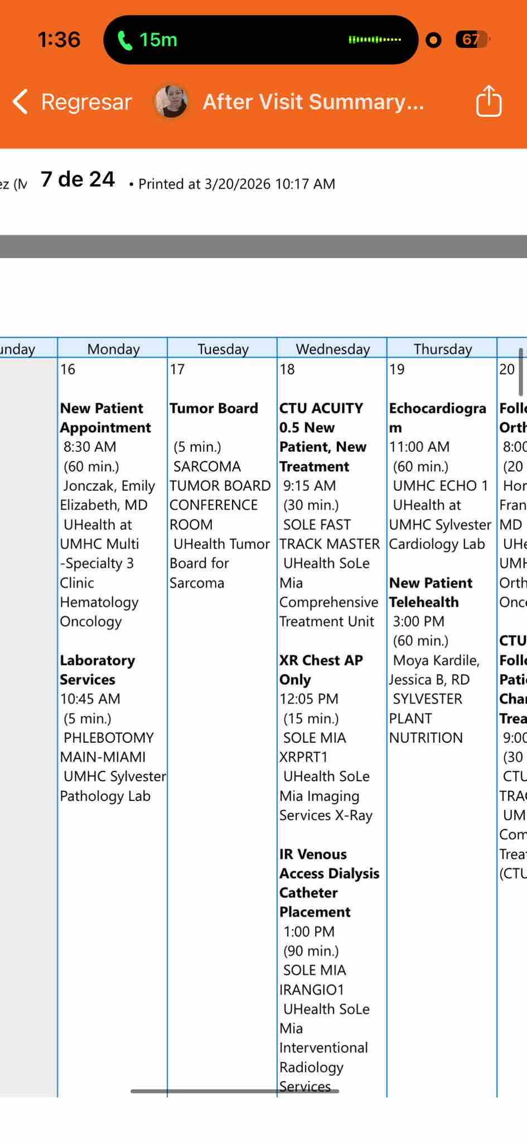
Task: Tap the vertical scroll indicator
Action: (x=521, y=372)
